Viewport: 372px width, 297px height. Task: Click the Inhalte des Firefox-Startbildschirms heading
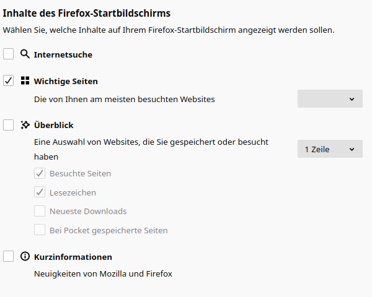(x=87, y=12)
